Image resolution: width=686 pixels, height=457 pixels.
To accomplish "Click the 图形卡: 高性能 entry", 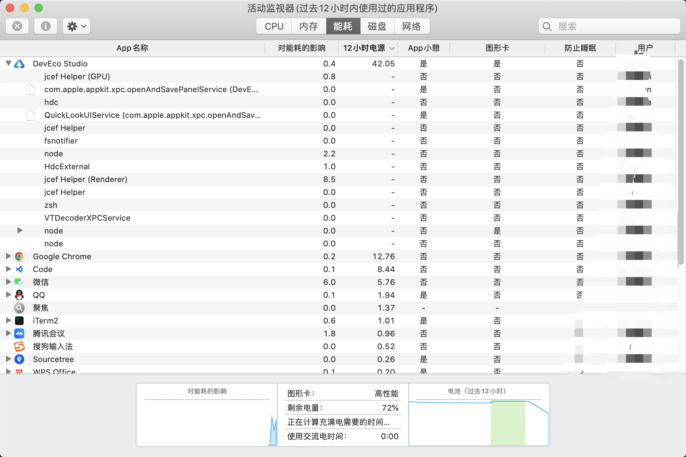I will coord(343,393).
